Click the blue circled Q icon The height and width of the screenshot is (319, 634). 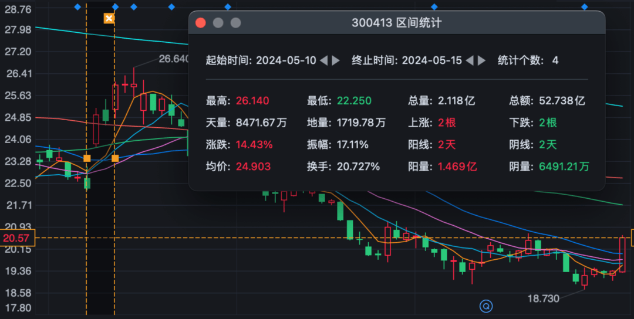click(x=485, y=305)
